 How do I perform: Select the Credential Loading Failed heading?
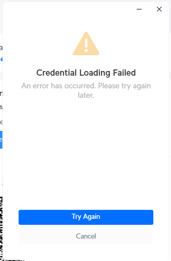tap(86, 73)
